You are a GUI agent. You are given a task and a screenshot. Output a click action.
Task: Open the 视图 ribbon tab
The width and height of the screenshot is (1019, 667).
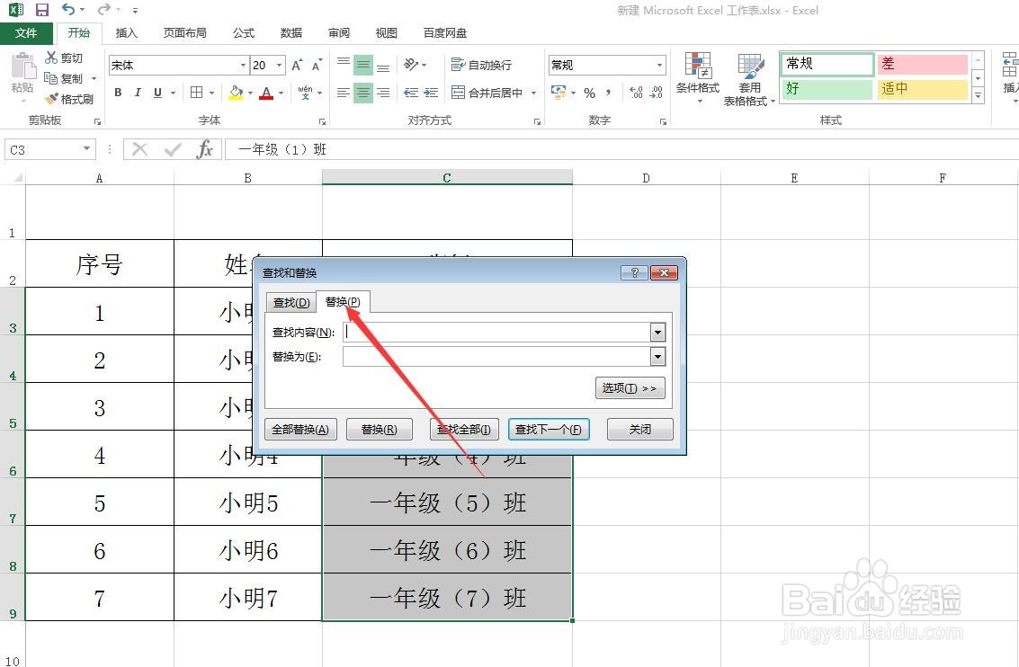[x=386, y=32]
